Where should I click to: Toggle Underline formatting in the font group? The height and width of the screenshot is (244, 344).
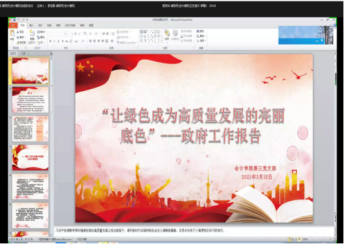(58, 42)
